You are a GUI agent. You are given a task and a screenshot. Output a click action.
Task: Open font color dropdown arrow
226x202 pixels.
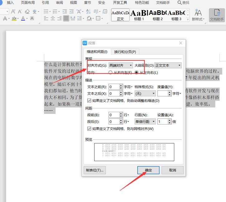click(x=27, y=18)
